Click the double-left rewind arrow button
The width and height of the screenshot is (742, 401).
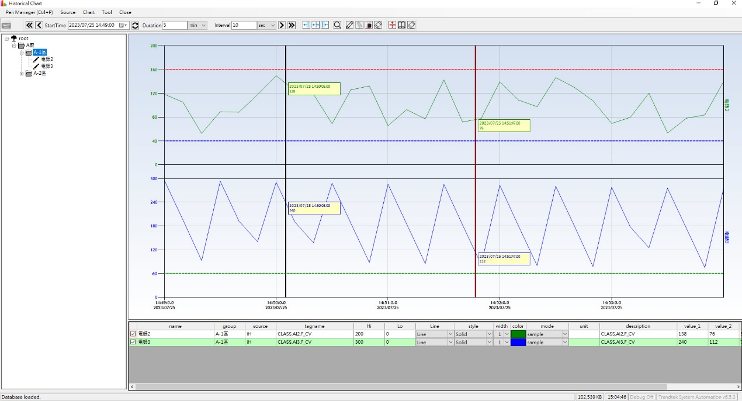click(x=29, y=25)
